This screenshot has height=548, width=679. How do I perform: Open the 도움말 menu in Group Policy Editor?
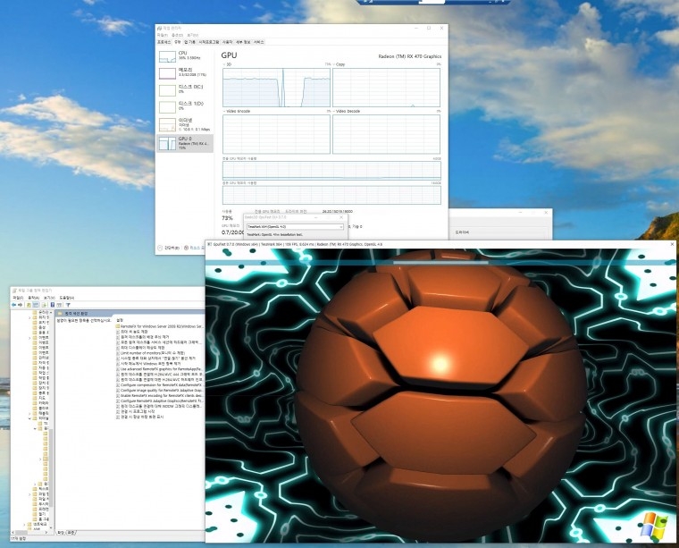click(x=67, y=298)
